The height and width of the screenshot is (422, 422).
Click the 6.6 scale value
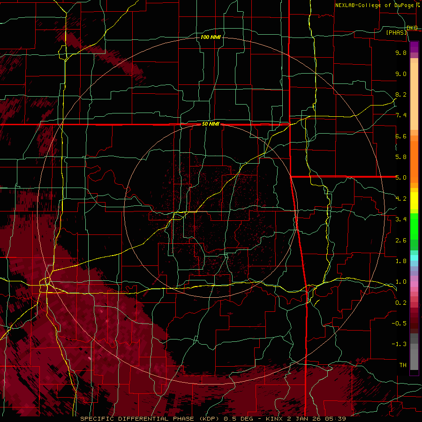[x=401, y=136]
